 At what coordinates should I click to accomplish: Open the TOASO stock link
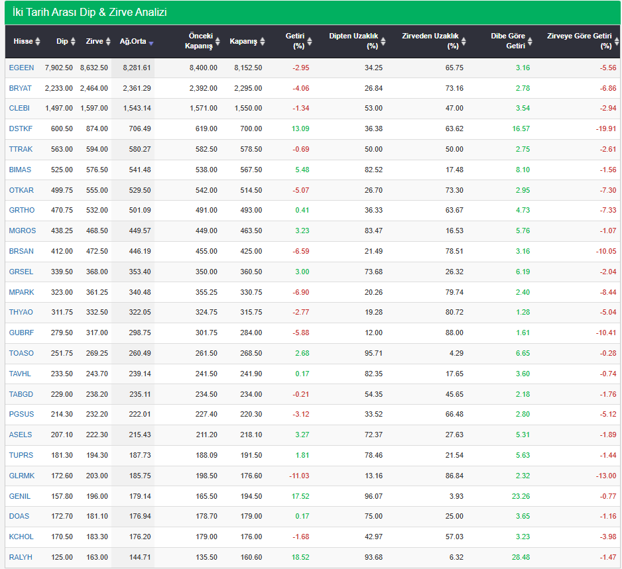click(x=21, y=353)
